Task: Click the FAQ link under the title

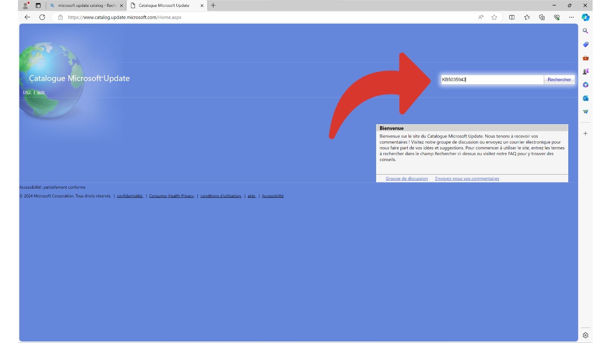Action: click(x=27, y=92)
